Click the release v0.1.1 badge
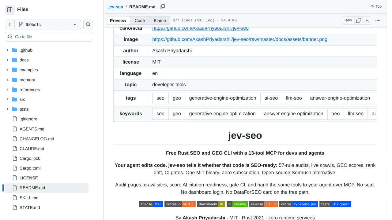The height and width of the screenshot is (220, 392). pos(264,204)
